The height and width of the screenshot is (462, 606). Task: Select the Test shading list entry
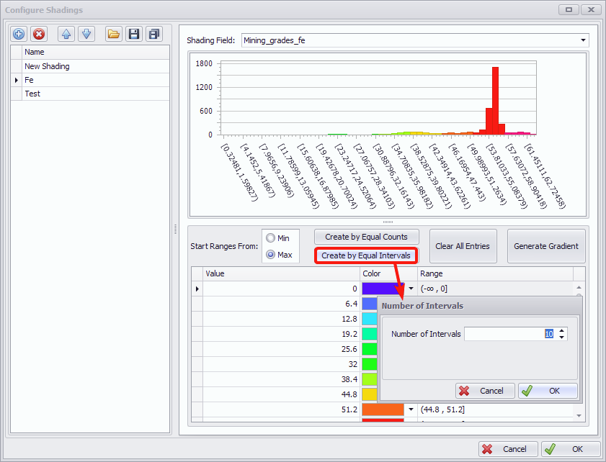32,94
